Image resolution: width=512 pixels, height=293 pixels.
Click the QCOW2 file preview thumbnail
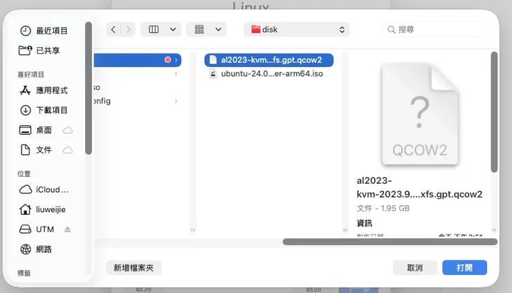pyautogui.click(x=420, y=114)
